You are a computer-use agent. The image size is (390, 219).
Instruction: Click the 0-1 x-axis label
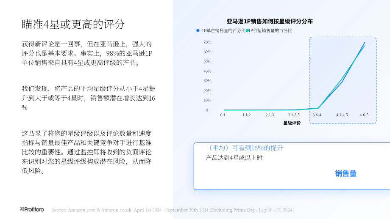223,115
